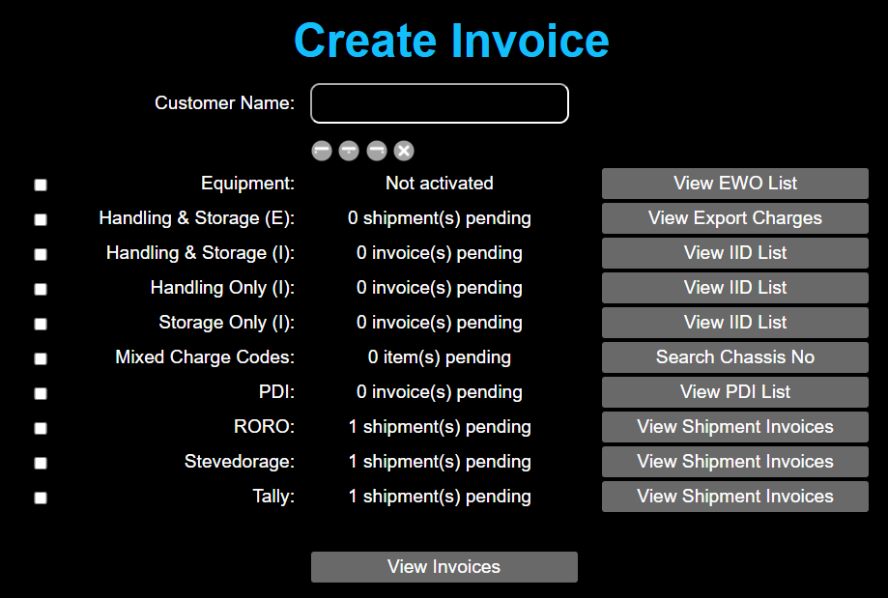This screenshot has width=888, height=598.
Task: Click the 'Handling & Storage (I):' label
Action: tap(200, 253)
